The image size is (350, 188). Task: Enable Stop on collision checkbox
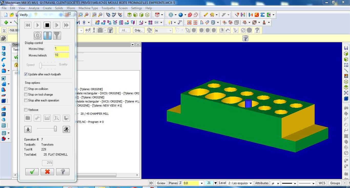tap(26, 89)
